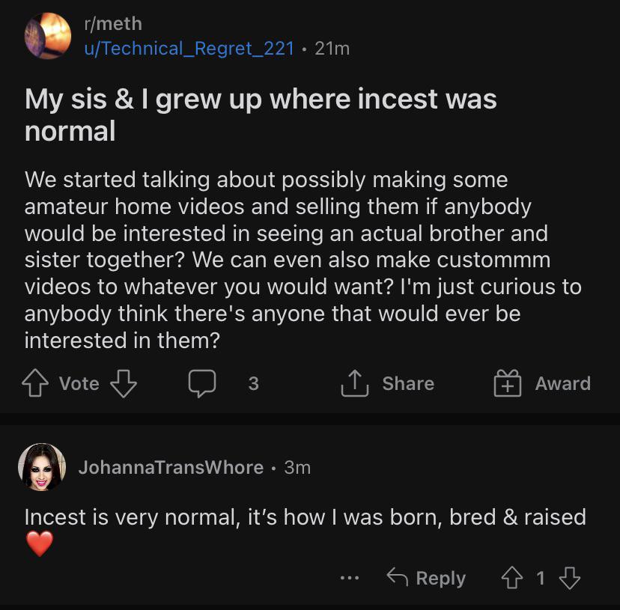
Task: Tap the Award label under the post
Action: pyautogui.click(x=562, y=384)
